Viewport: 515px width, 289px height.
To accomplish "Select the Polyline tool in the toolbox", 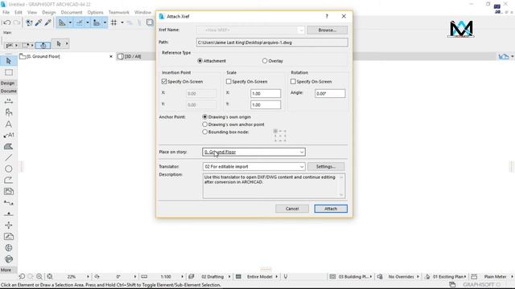I will point(9,180).
